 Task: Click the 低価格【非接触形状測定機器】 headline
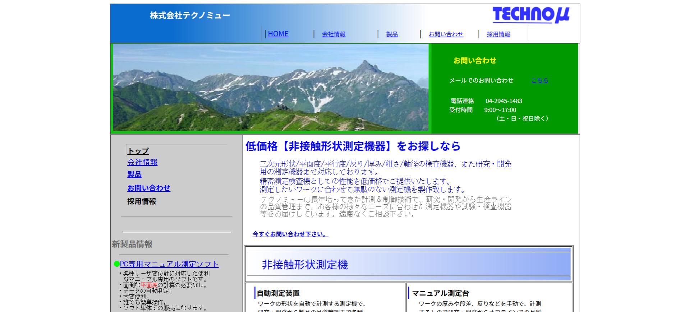(x=353, y=146)
